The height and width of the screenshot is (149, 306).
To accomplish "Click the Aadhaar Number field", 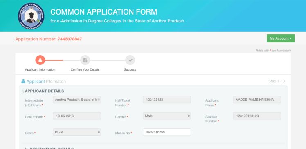I will (257, 116).
